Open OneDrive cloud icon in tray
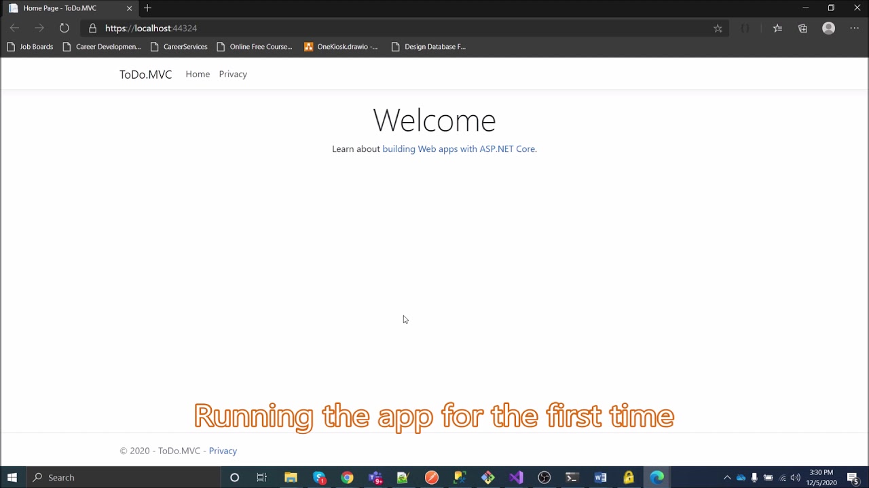This screenshot has height=488, width=869. coord(741,478)
